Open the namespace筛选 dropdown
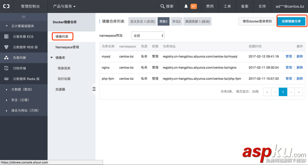The image size is (308, 165). [148, 36]
